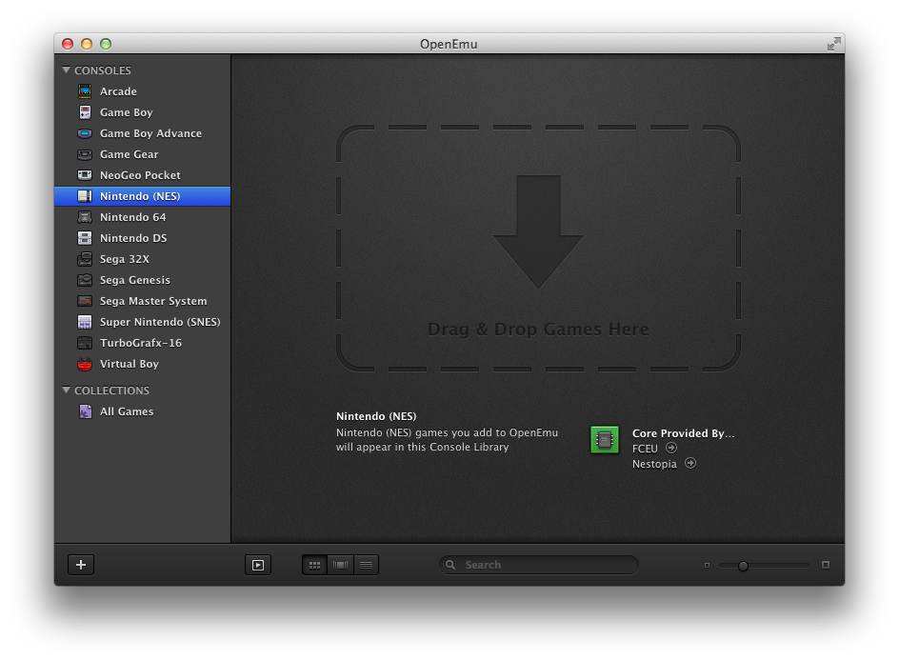The image size is (899, 661).
Task: Collapse the COLLECTIONS section
Action: (x=67, y=390)
